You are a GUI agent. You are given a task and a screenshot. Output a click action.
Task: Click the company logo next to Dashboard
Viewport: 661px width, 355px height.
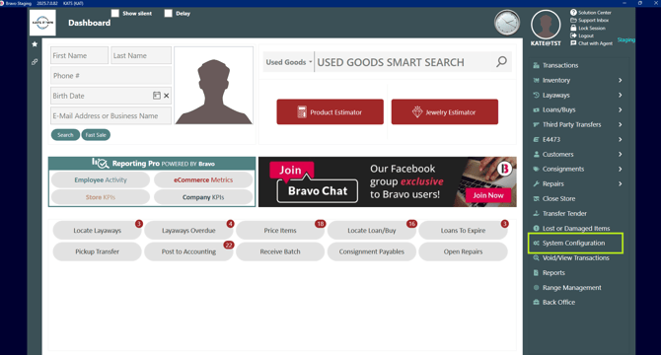tap(42, 23)
